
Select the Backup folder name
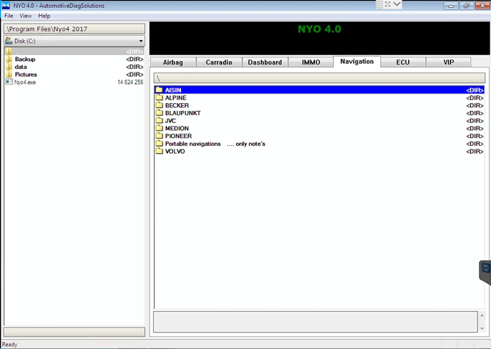[25, 59]
